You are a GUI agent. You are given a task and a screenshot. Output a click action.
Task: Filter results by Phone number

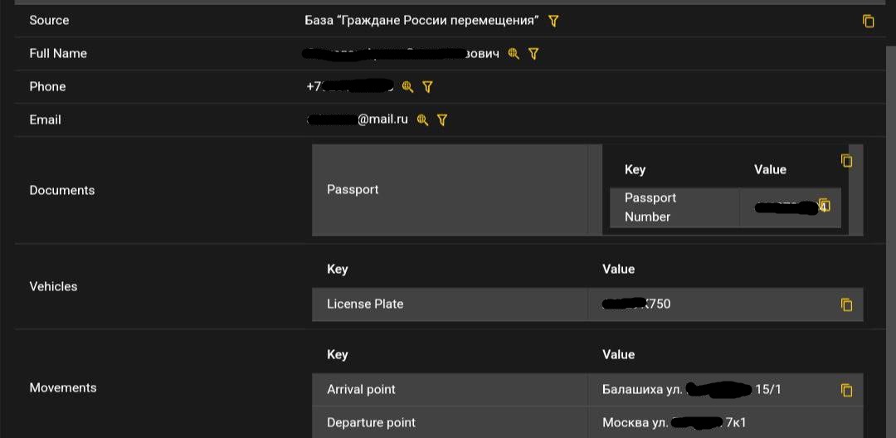pos(427,87)
